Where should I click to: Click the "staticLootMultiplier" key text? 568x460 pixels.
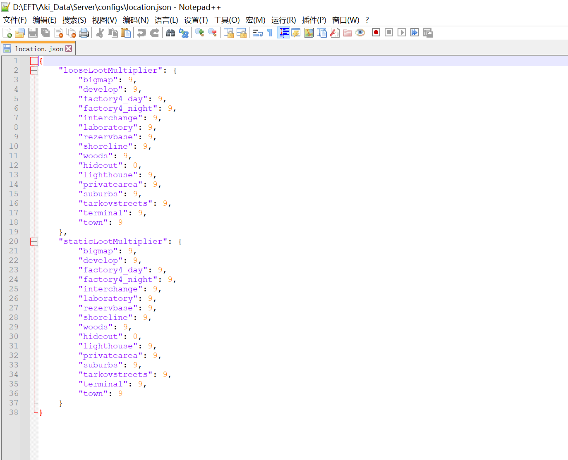(113, 241)
